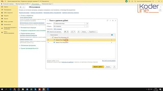163x91 pixels.
Task: Switch to Монитор Портала 1С:ИТС tab
Action: pos(22,4)
